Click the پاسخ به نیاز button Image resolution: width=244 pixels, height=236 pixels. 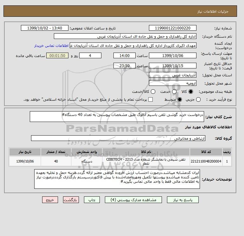click(183, 200)
